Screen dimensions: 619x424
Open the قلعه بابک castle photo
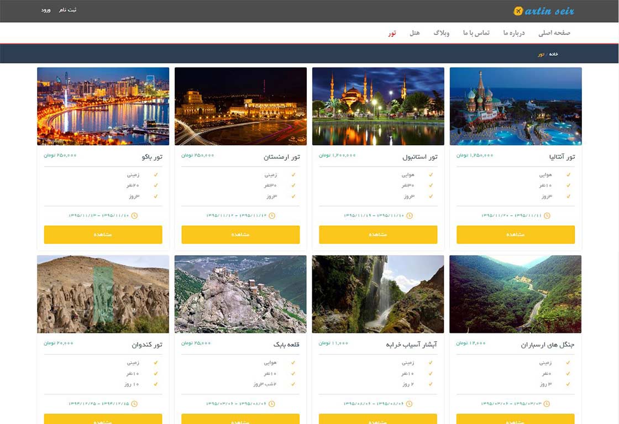coord(240,294)
